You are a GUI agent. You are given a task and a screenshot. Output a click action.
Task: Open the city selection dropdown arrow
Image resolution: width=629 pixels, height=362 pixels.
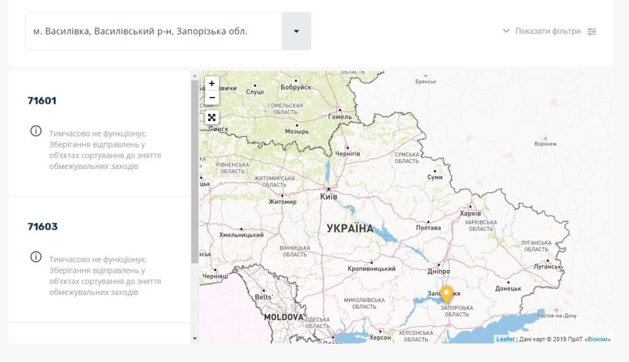click(x=296, y=31)
